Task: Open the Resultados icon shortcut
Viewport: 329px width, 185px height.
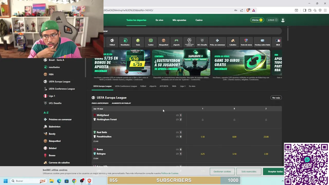Action: (125, 42)
